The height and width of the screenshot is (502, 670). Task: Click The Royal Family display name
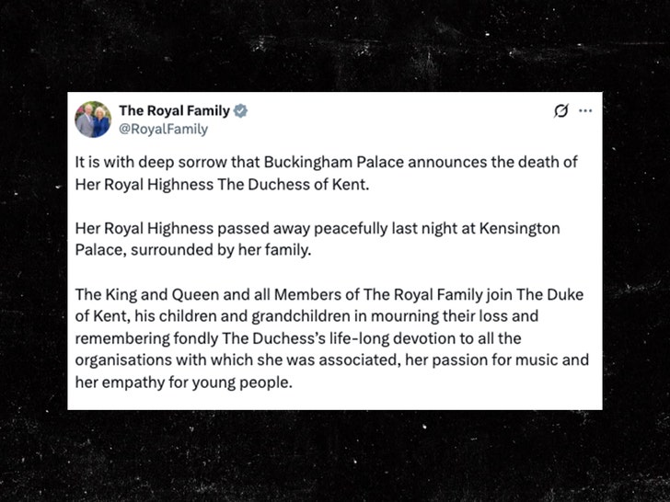174,111
